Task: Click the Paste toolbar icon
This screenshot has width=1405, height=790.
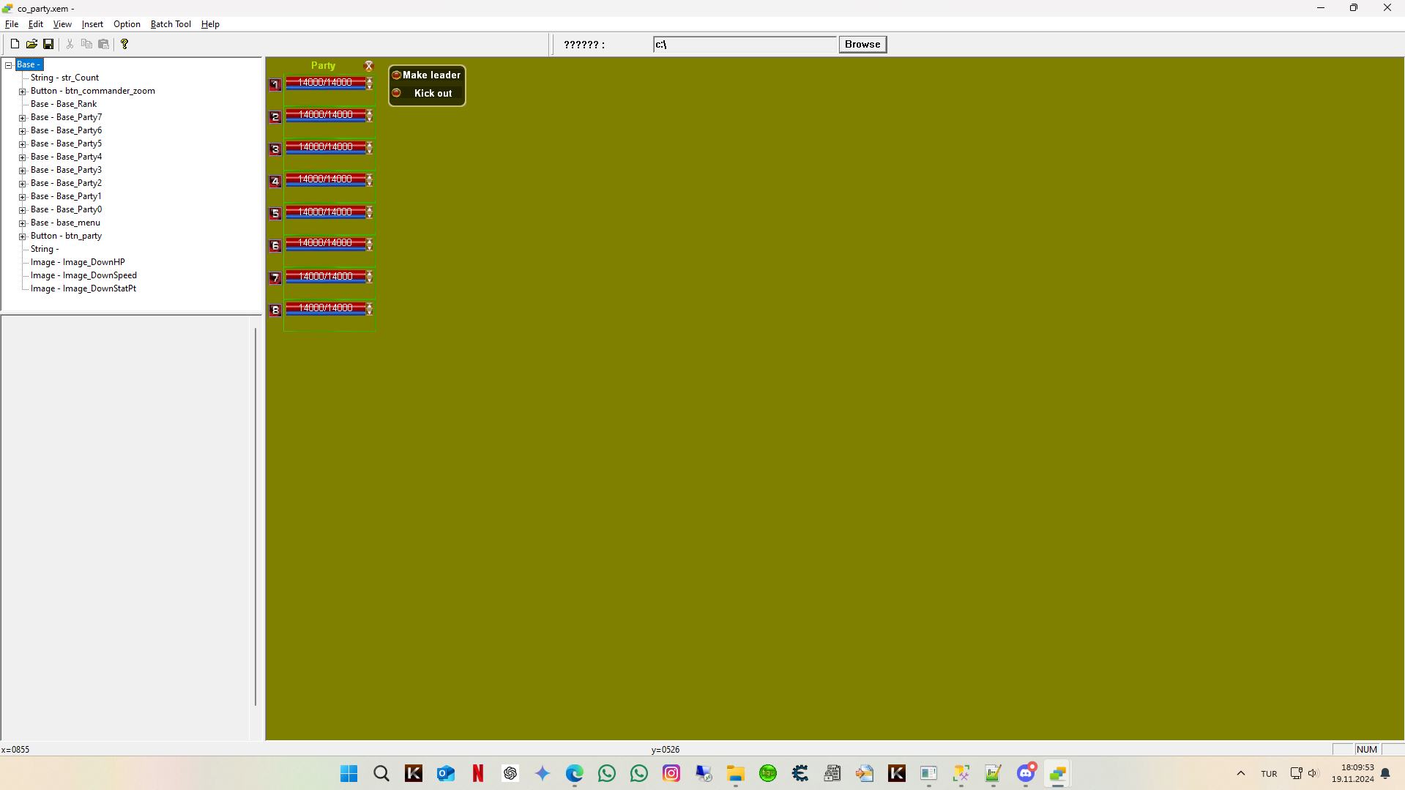Action: [103, 43]
